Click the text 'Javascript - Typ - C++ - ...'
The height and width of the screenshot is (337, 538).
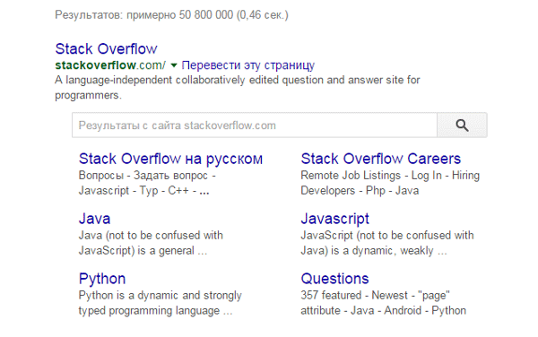143,190
